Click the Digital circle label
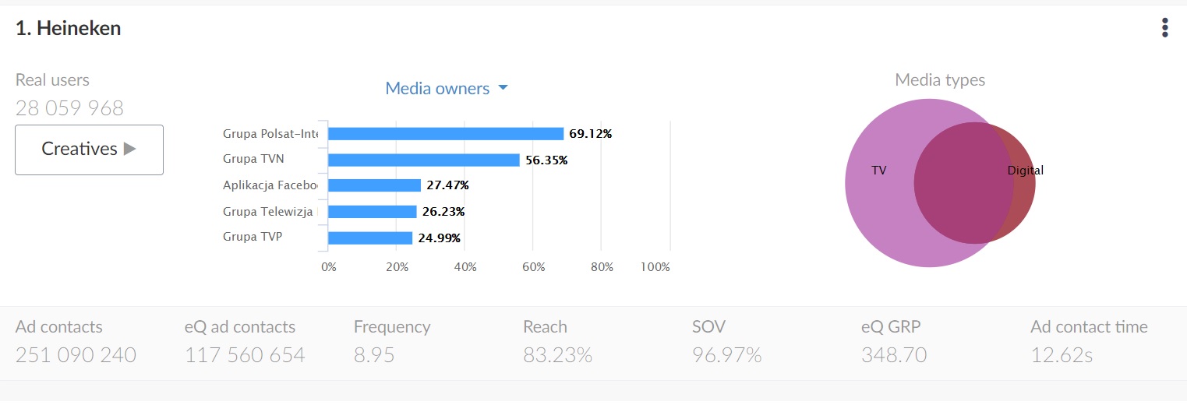This screenshot has width=1187, height=412. pos(1025,171)
